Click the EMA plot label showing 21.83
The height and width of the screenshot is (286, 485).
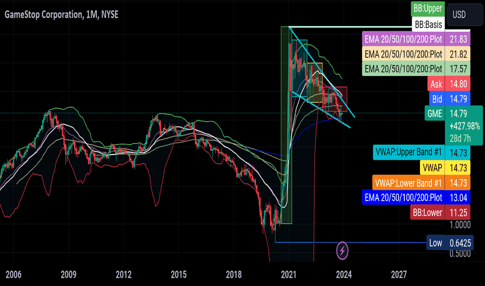pyautogui.click(x=416, y=40)
